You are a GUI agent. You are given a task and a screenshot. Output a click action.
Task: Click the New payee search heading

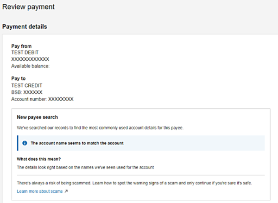tap(37, 117)
